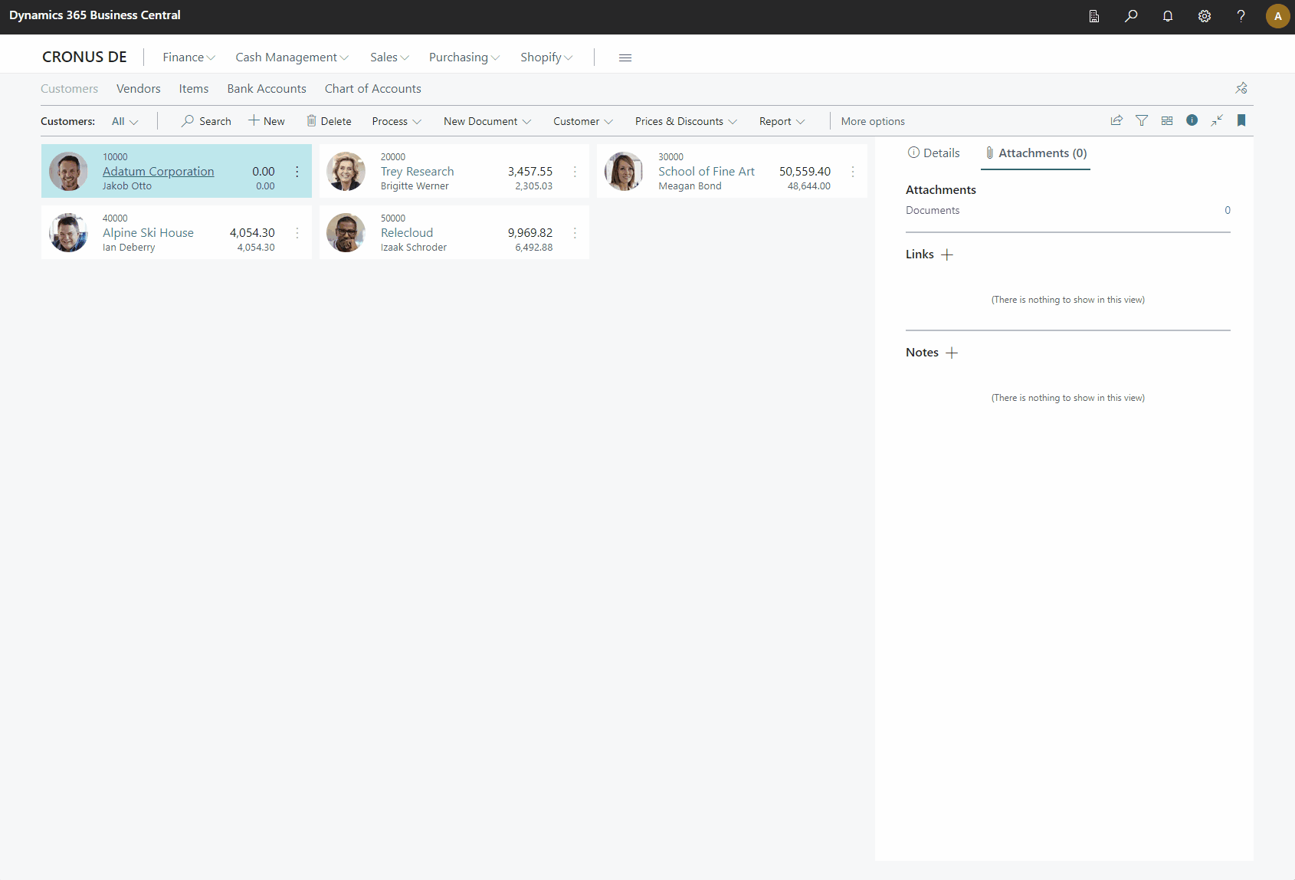
Task: Open the notifications bell
Action: [x=1168, y=16]
